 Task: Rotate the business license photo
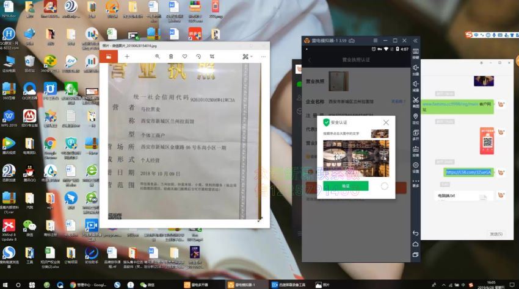click(198, 56)
